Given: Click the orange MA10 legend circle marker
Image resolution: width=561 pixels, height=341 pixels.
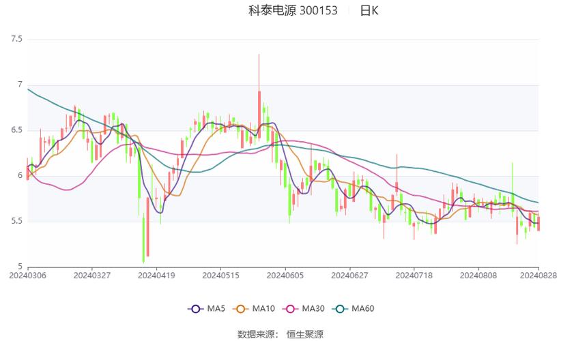Looking at the screenshot, I should click(240, 309).
